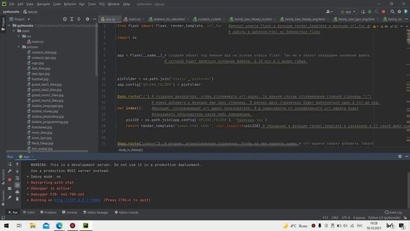
Task: Click the CRLF line separator in the status bar
Action: (x=334, y=218)
